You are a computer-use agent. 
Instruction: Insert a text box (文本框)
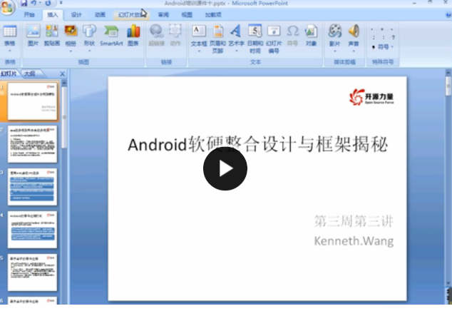coord(199,35)
